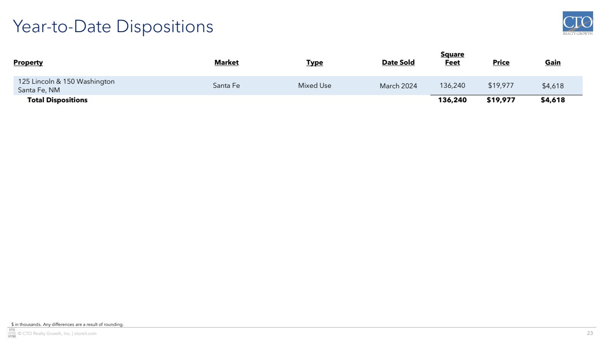Click the Gain column header
Image resolution: width=604 pixels, height=339 pixels.
point(552,62)
